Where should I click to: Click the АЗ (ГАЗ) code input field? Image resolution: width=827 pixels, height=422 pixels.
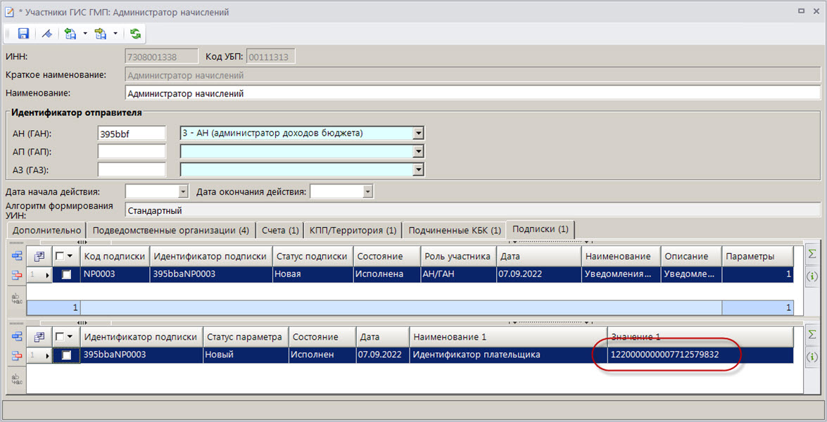(x=132, y=170)
